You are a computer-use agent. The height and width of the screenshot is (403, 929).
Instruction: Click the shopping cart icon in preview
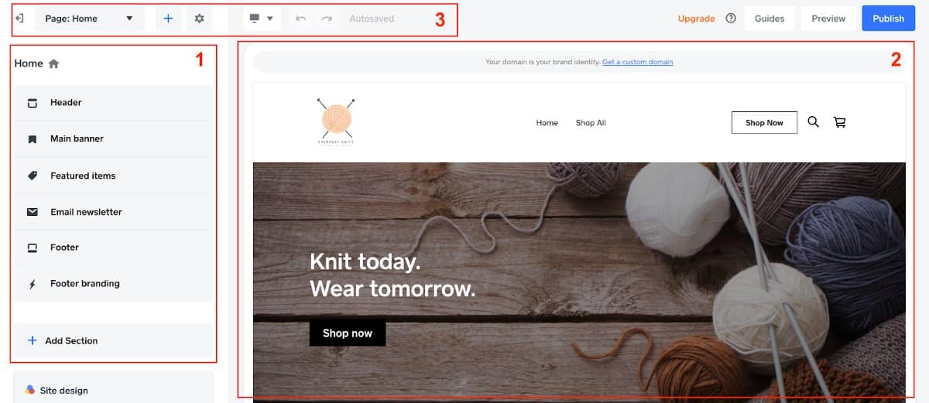click(839, 122)
